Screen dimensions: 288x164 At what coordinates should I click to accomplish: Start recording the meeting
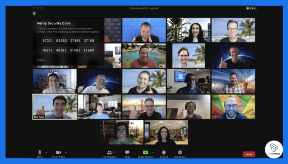point(164,153)
